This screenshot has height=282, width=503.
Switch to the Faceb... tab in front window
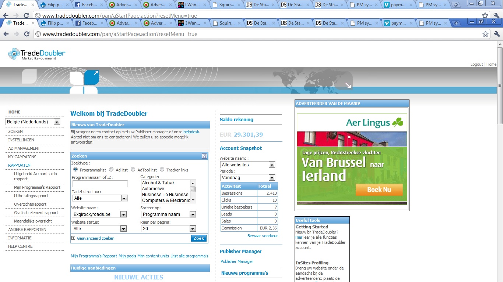[89, 23]
